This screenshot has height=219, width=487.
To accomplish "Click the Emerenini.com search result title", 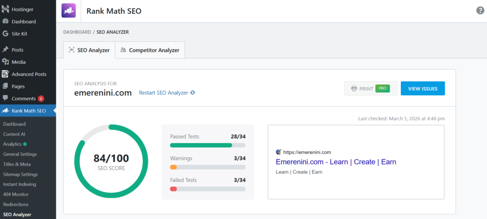I will 336,162.
